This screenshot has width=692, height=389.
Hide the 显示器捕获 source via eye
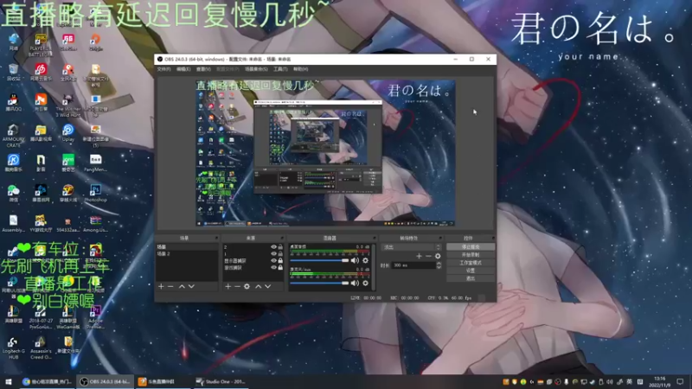[273, 261]
